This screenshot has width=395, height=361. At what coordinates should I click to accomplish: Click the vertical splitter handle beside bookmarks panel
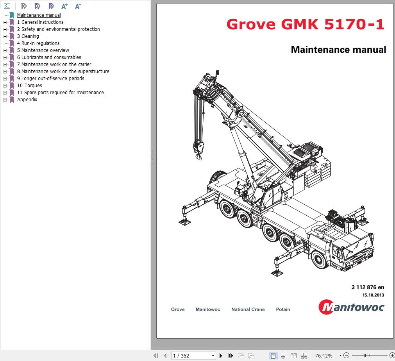pos(152,156)
